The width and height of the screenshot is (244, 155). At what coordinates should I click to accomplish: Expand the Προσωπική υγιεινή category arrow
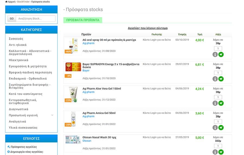click(52, 115)
